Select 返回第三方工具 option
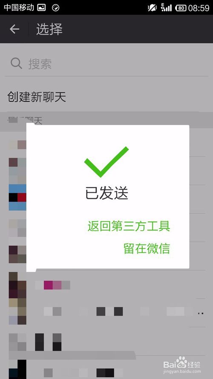213x379 pixels. click(129, 226)
